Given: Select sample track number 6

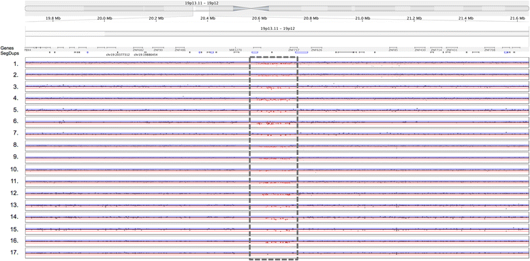Looking at the screenshot, I should (x=277, y=122).
